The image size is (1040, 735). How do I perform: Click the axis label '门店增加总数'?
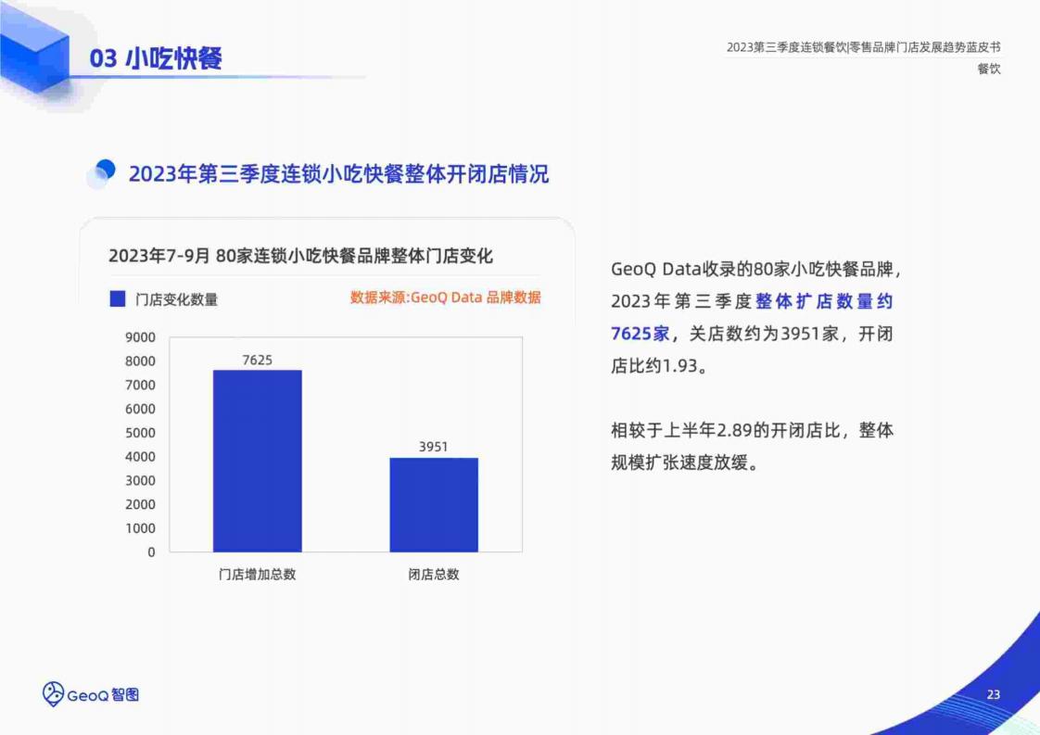click(x=258, y=575)
